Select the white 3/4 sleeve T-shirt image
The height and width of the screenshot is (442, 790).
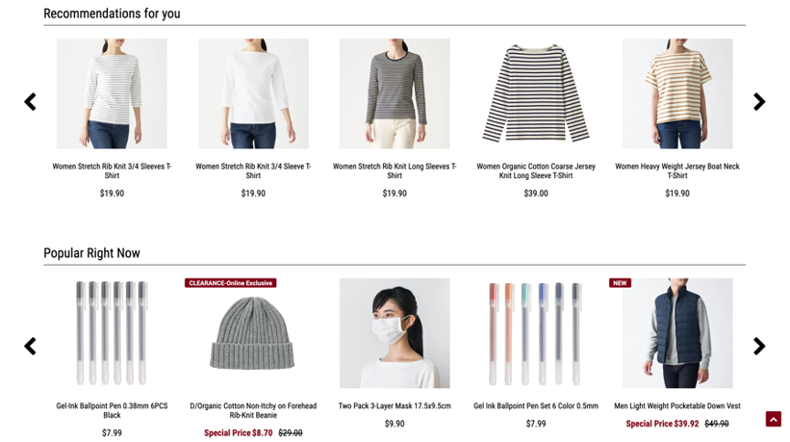(253, 94)
